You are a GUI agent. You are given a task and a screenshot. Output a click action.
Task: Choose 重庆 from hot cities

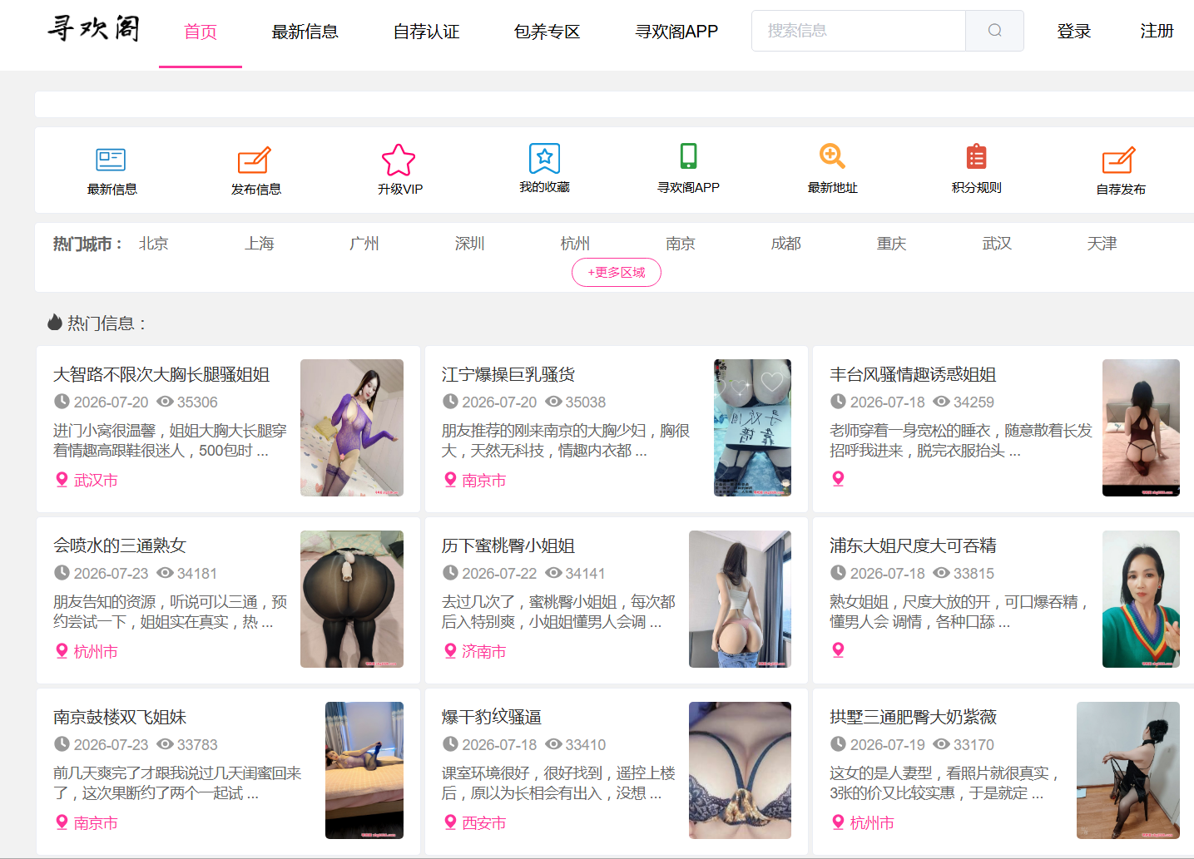pyautogui.click(x=891, y=244)
